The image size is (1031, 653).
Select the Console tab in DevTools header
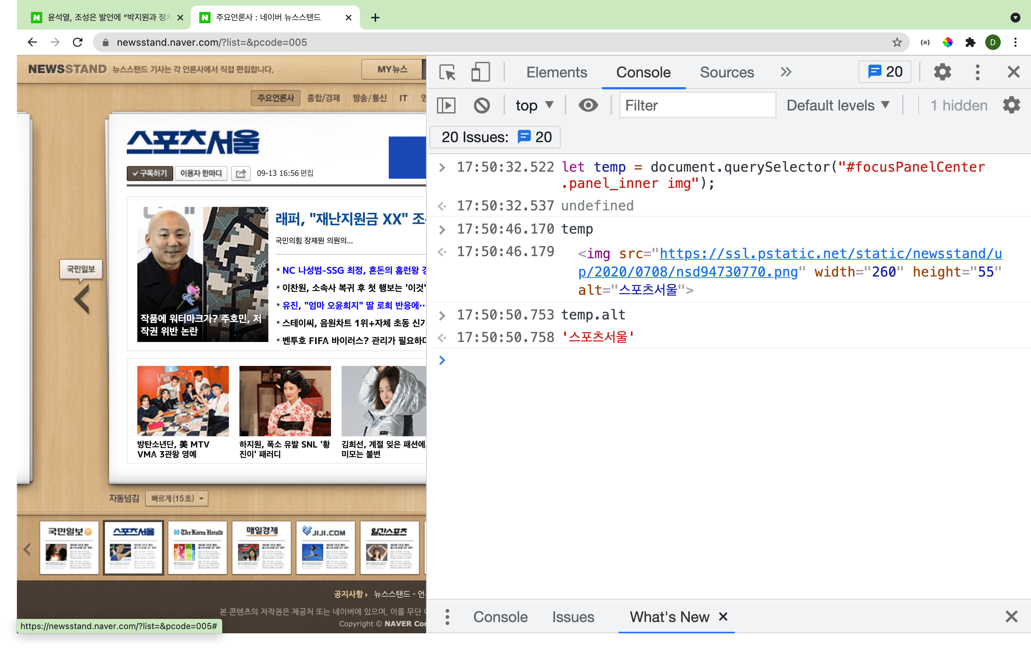[643, 72]
